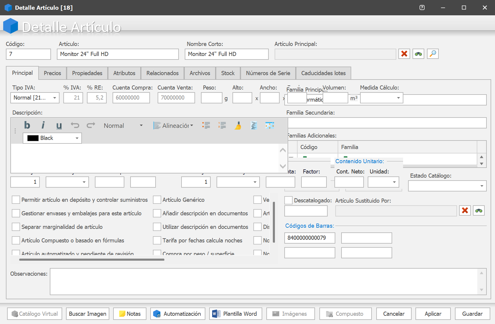Switch to the Precios tab
This screenshot has width=495, height=324.
tap(52, 73)
